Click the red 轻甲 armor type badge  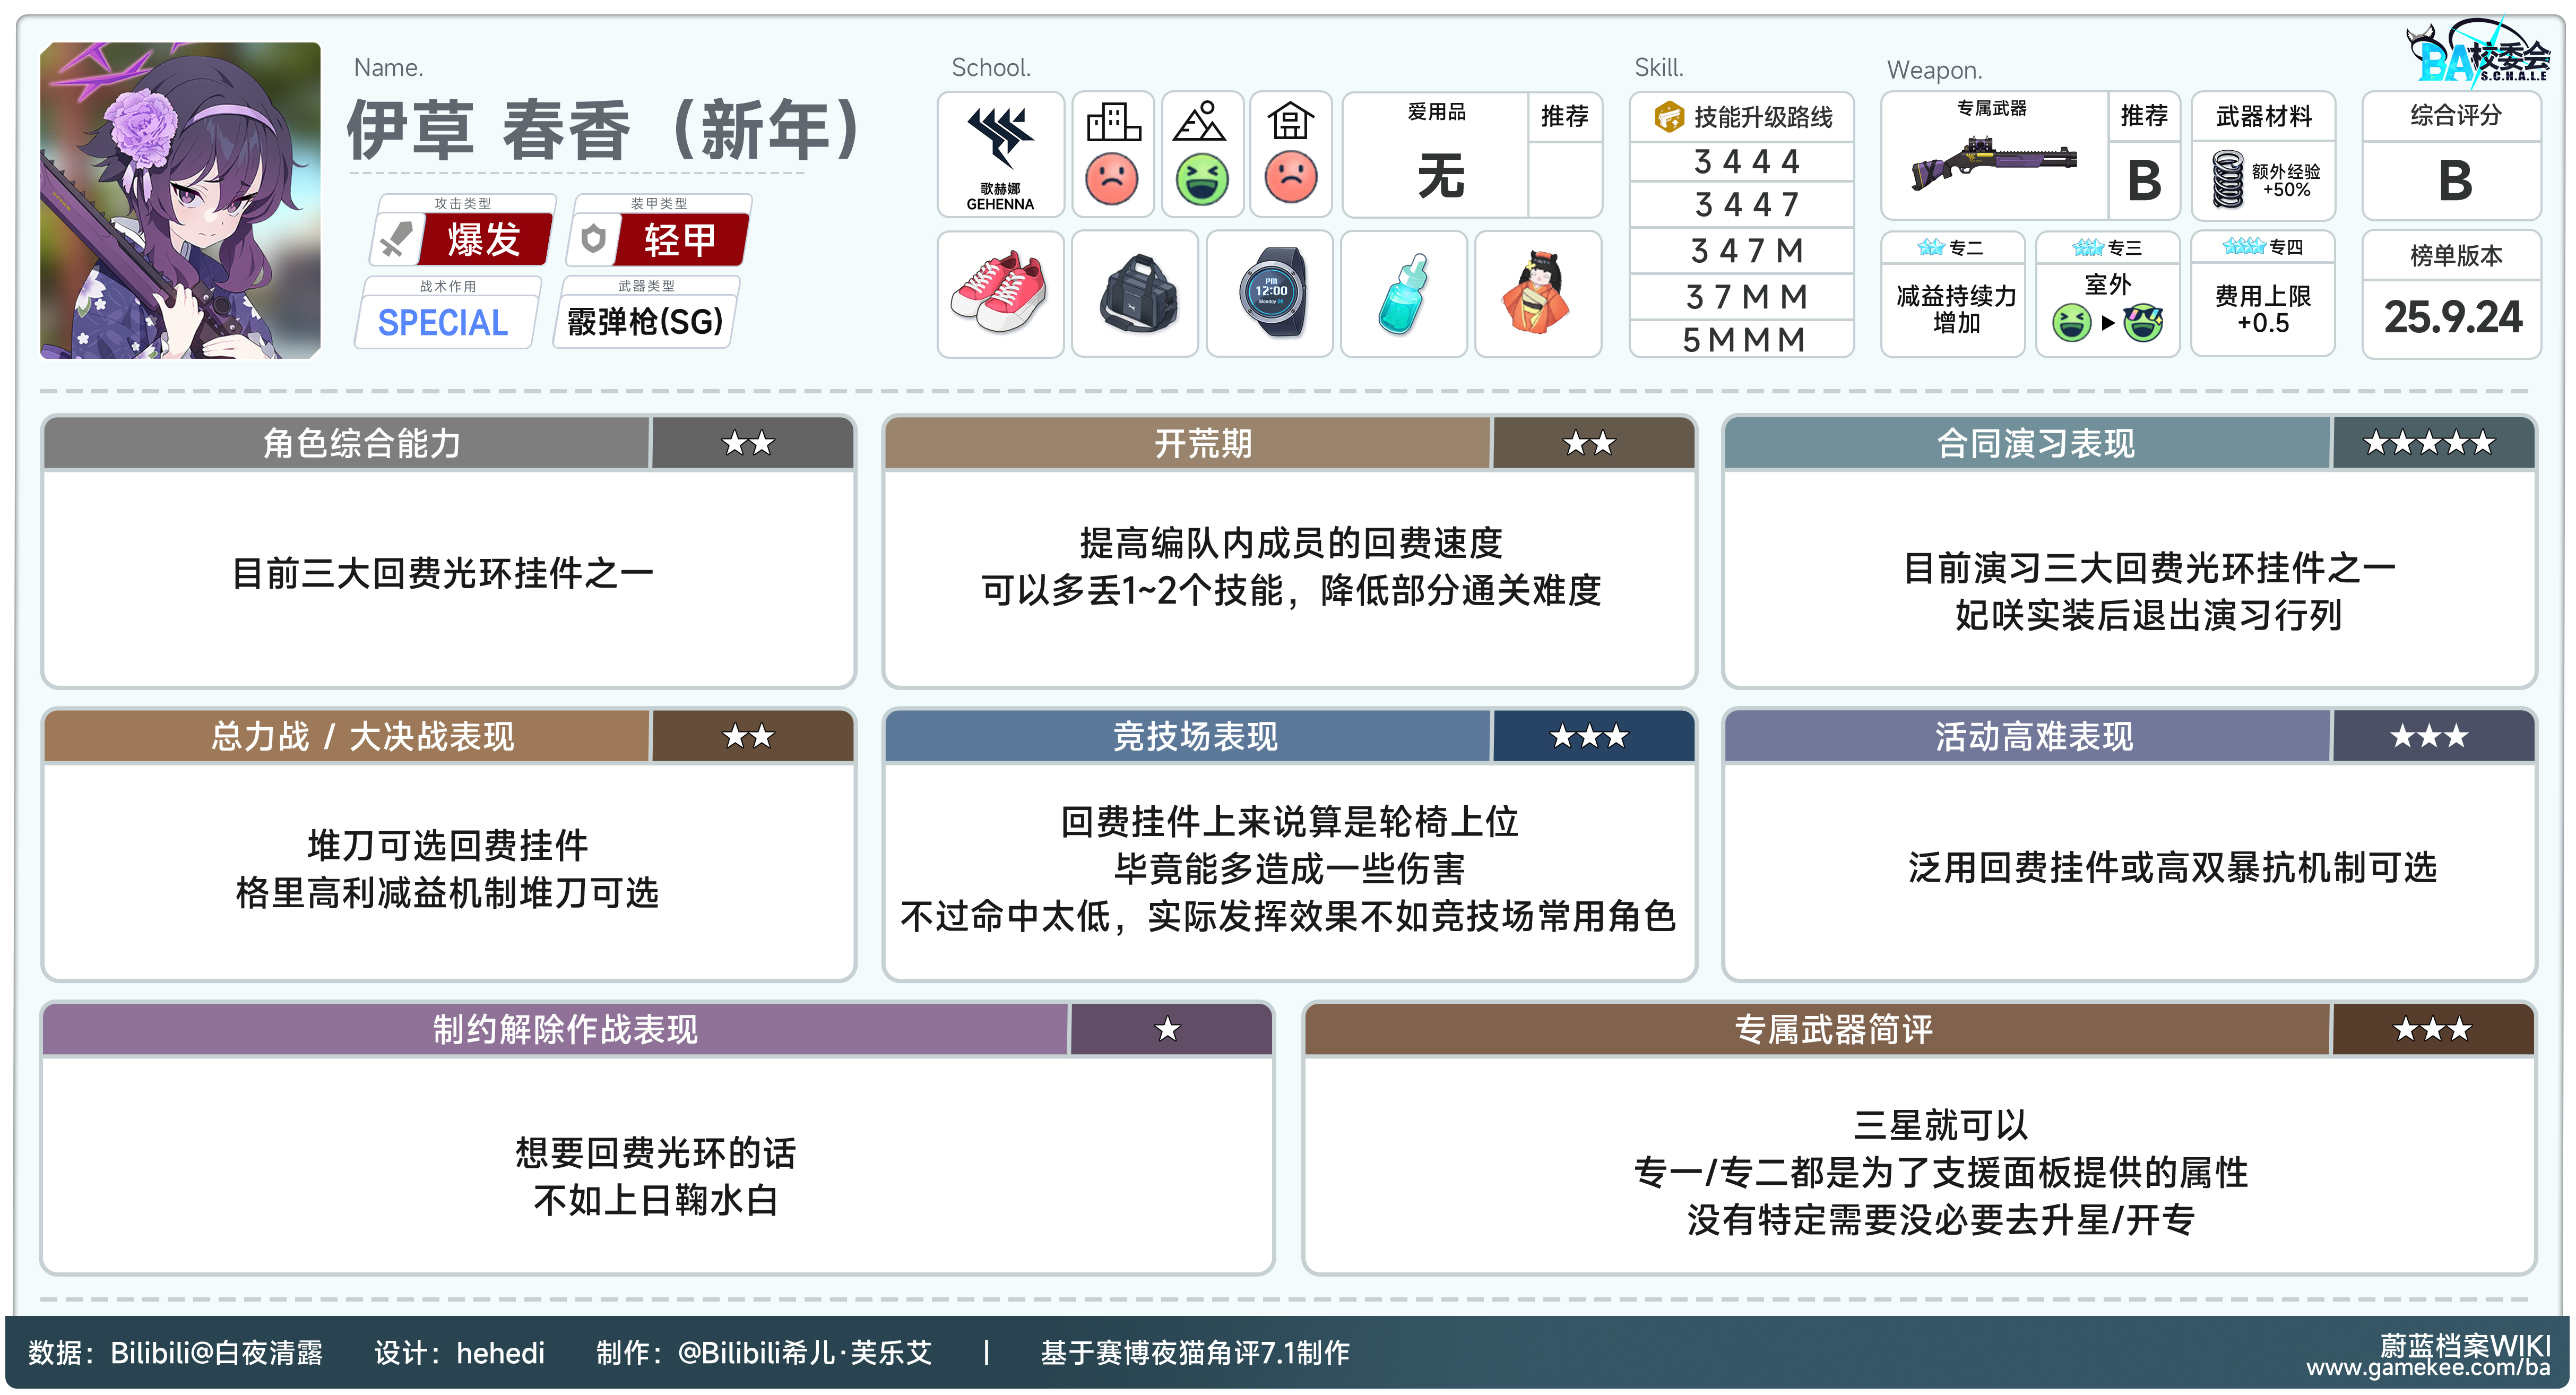tap(680, 240)
